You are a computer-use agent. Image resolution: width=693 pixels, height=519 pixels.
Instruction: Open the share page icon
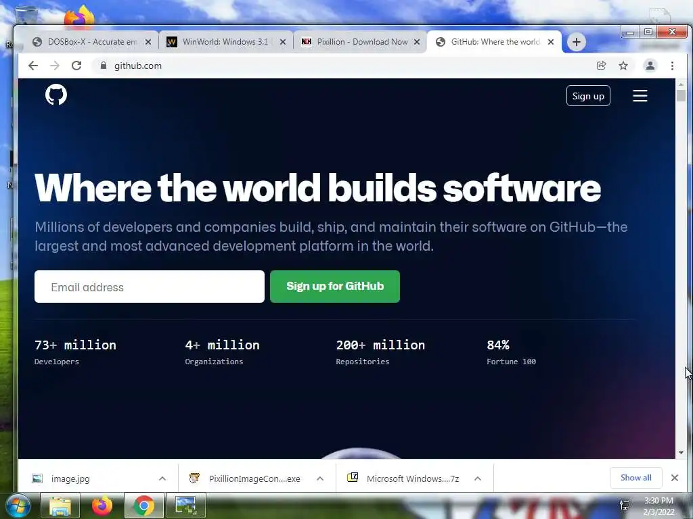click(x=601, y=66)
